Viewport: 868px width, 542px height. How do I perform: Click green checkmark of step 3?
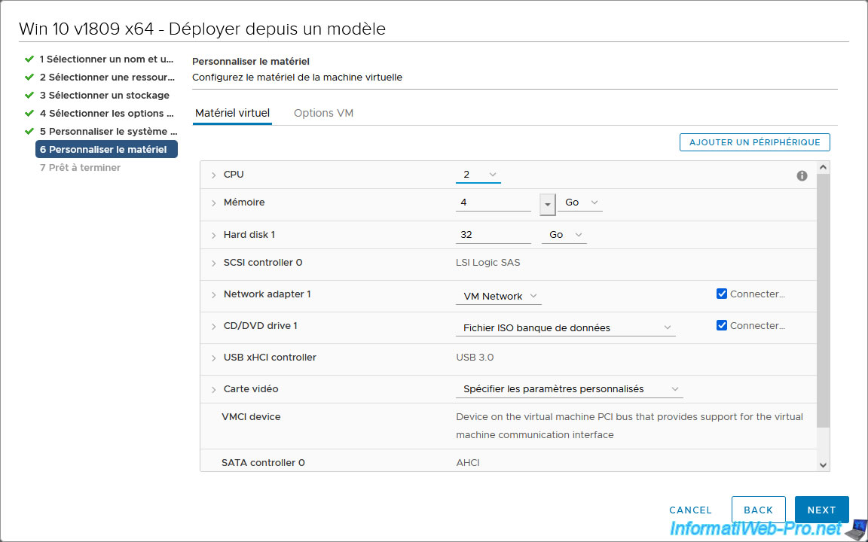pyautogui.click(x=29, y=95)
